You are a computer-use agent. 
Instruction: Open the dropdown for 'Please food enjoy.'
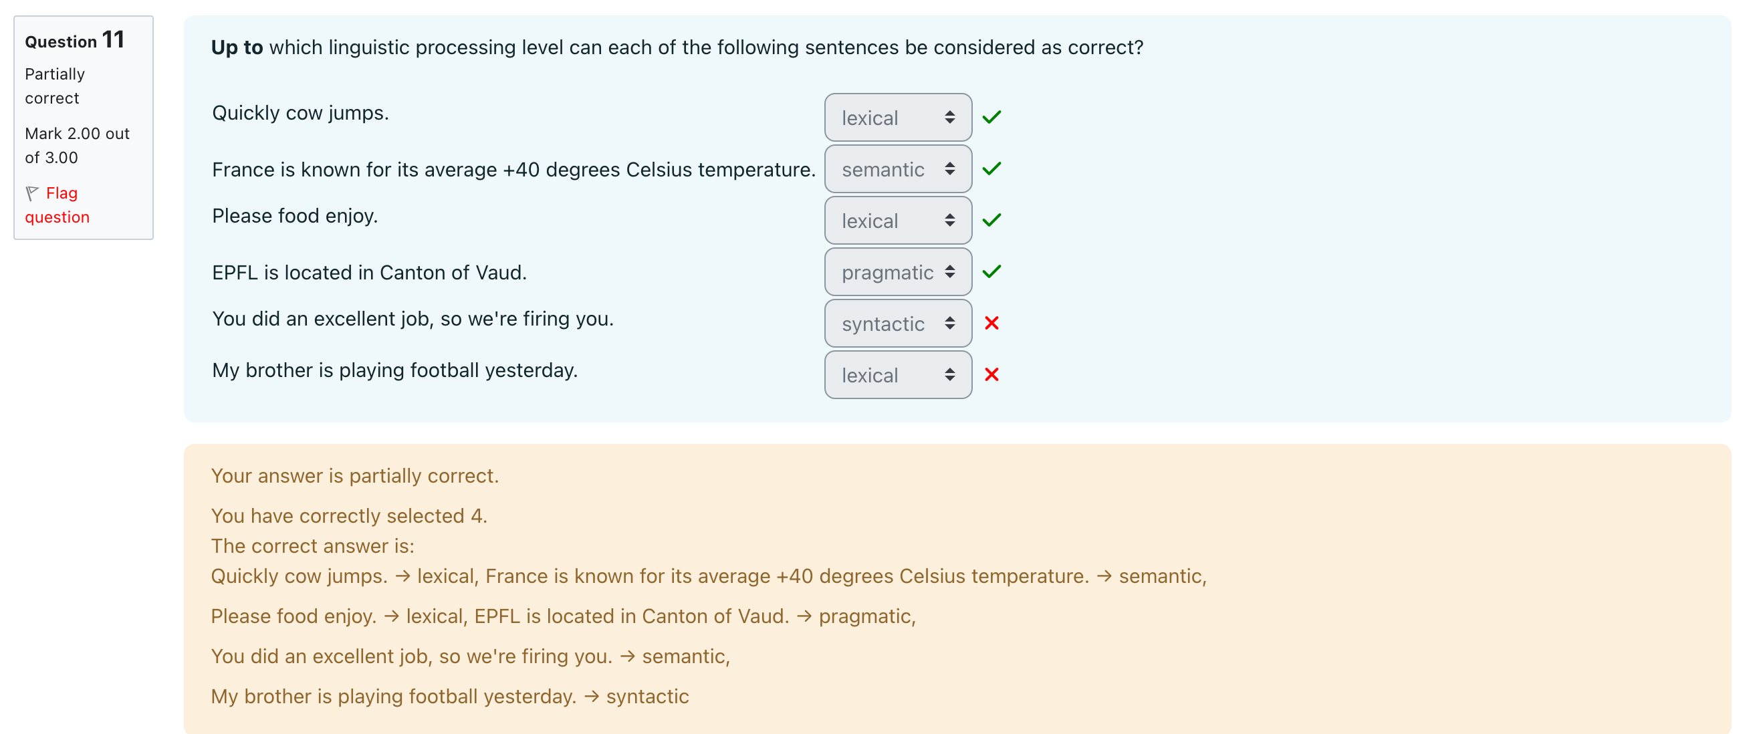(898, 221)
